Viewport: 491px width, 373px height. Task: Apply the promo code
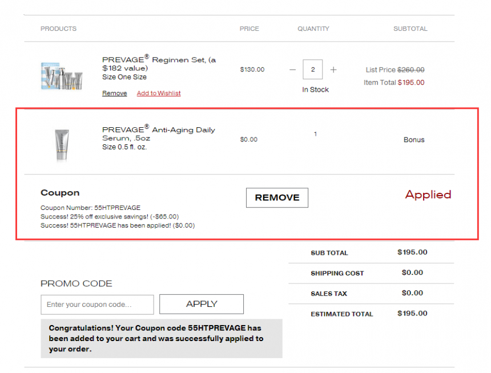coord(202,304)
